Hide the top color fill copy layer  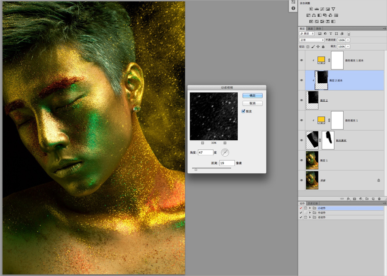pyautogui.click(x=301, y=61)
